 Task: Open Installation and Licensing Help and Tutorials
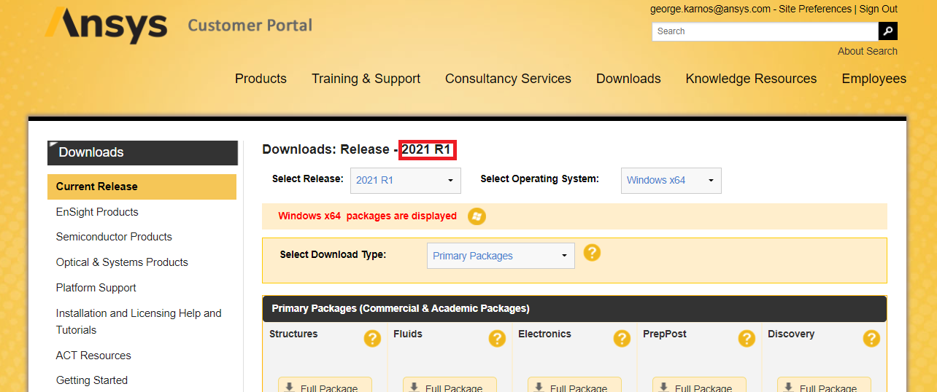tap(139, 321)
